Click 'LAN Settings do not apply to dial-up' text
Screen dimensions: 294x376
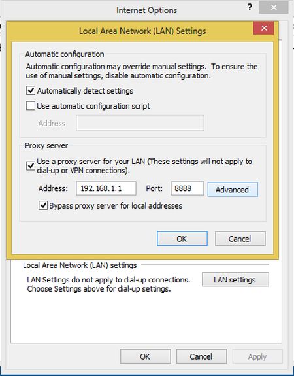108,280
